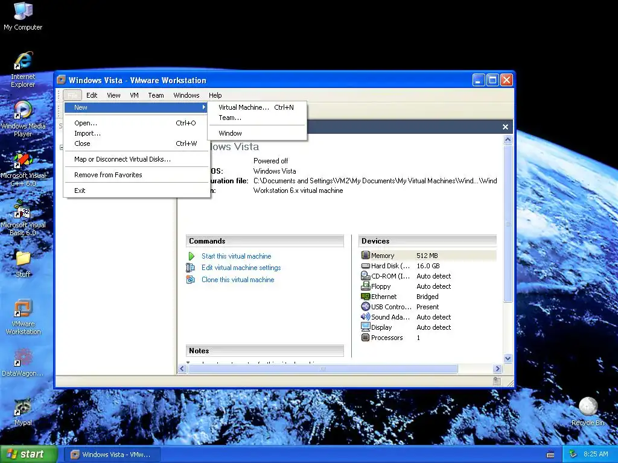
Task: Choose Remove from Favorites
Action: point(136,175)
